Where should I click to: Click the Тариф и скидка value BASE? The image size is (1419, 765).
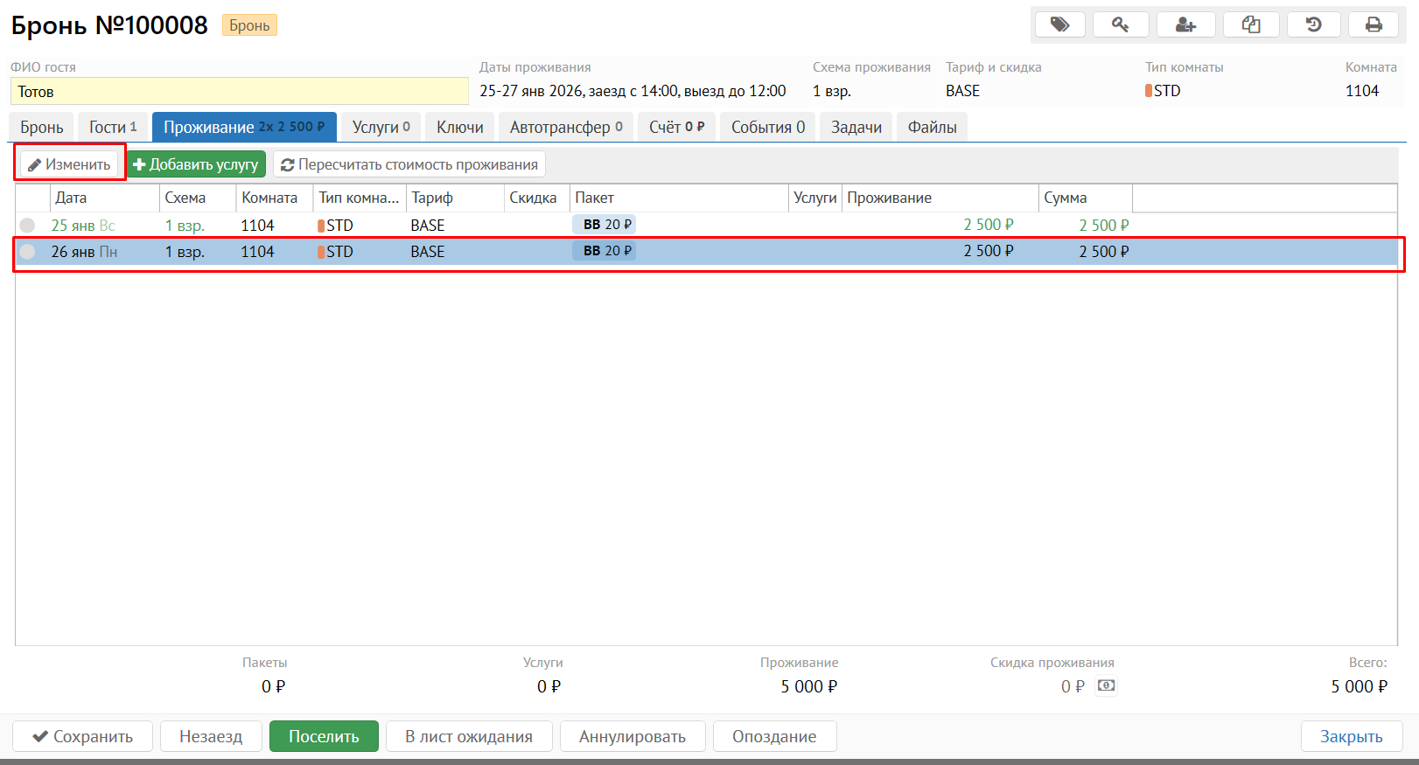pyautogui.click(x=962, y=91)
